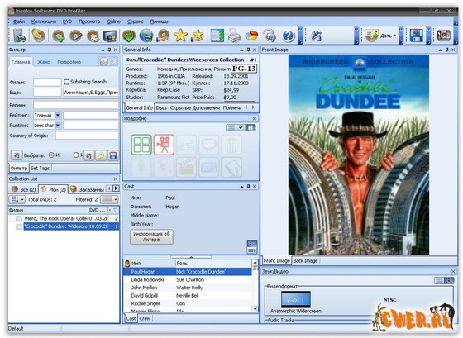Click the monitor with people toolbar icon
463x338 pixels.
tap(110, 36)
